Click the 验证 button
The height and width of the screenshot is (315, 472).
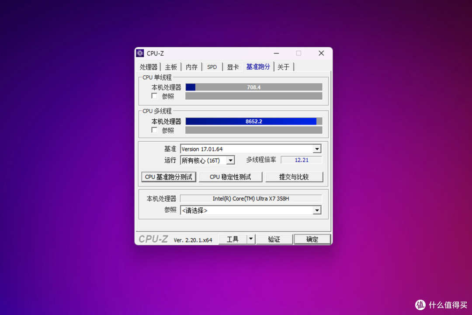[x=274, y=239]
